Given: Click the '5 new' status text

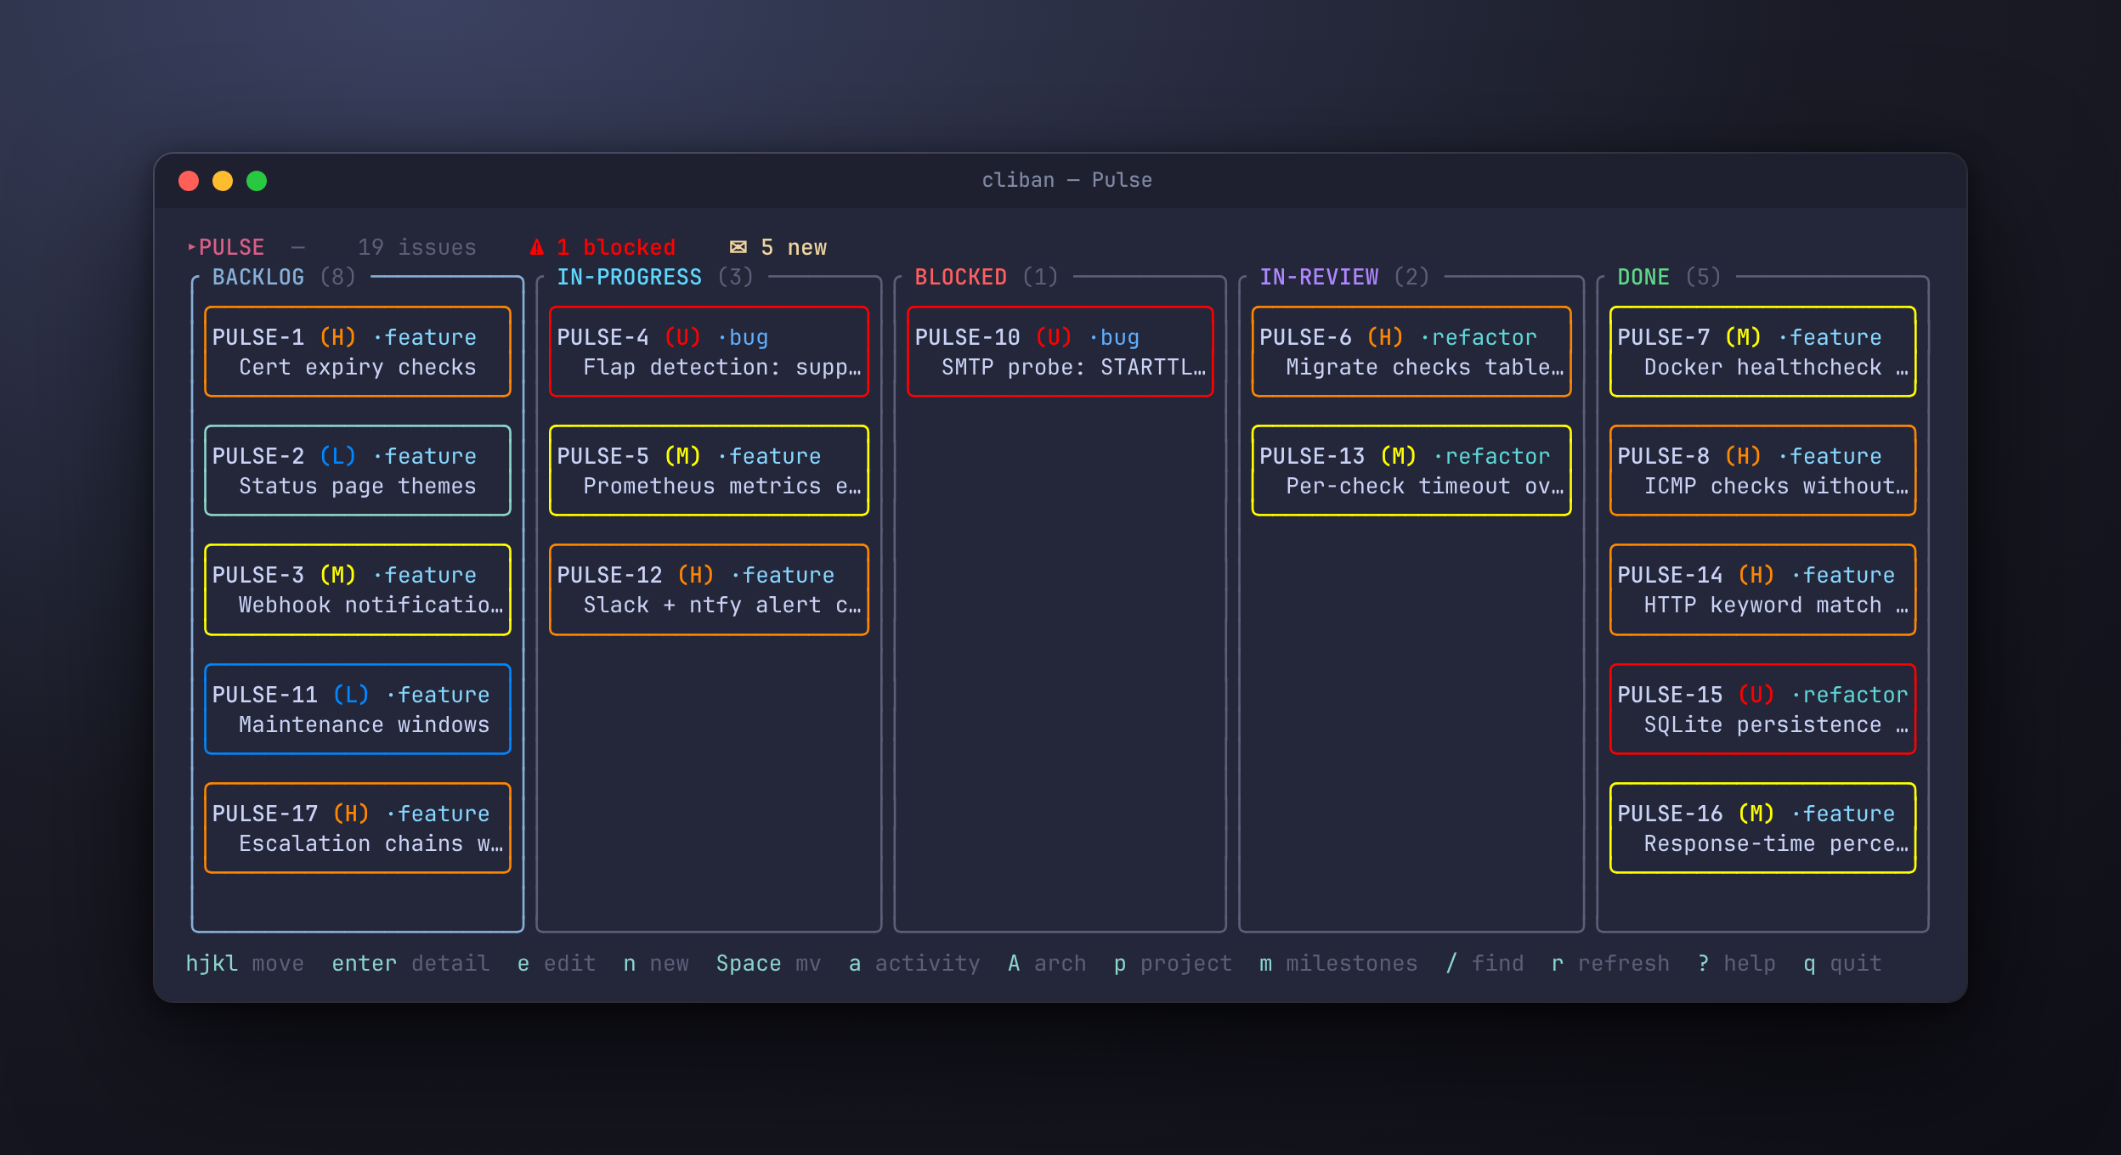Looking at the screenshot, I should [794, 247].
